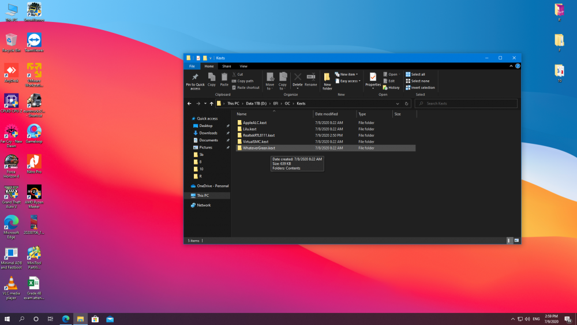Open Explorer Help icon
Image resolution: width=577 pixels, height=325 pixels.
[x=518, y=66]
